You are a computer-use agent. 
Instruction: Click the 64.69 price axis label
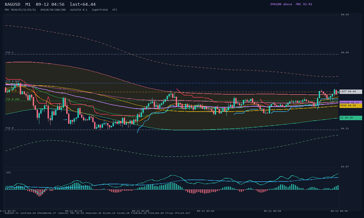(x=345, y=52)
